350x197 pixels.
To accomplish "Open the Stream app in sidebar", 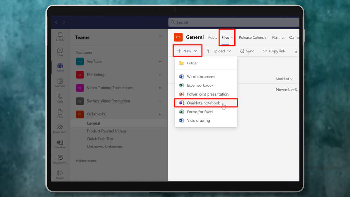I will pyautogui.click(x=60, y=174).
